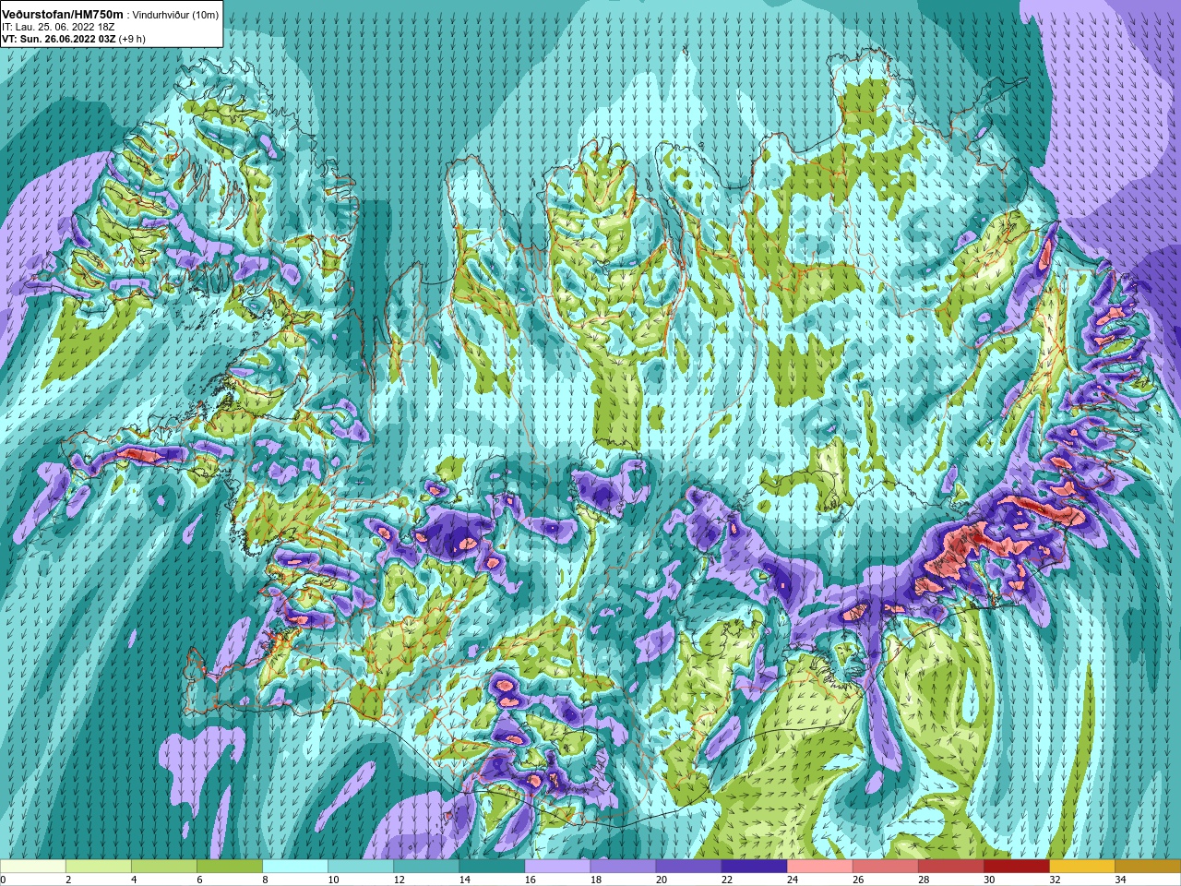Screen dimensions: 1181x886
Task: Pick the olive green 6–8 legend swatch
Action: (230, 867)
